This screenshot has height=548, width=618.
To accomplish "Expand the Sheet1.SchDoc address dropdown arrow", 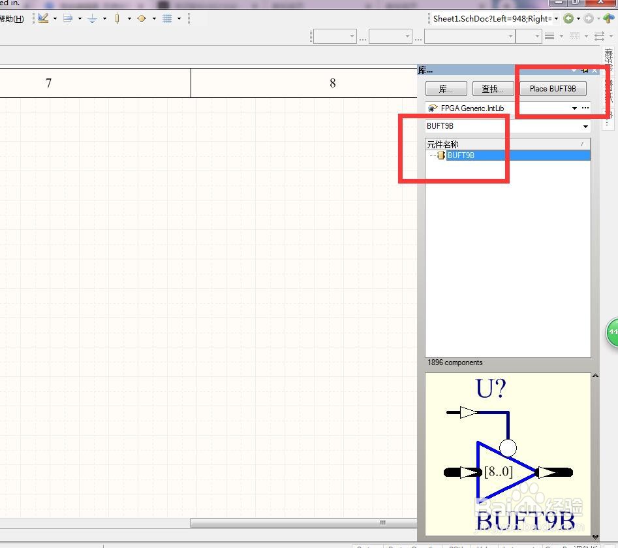I will [x=556, y=18].
